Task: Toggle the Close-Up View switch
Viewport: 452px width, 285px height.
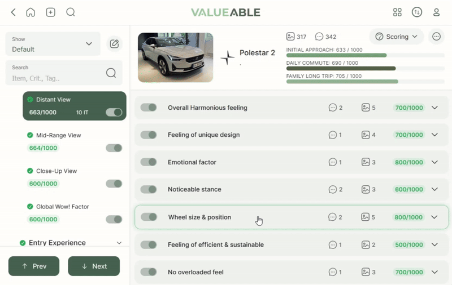Action: click(114, 184)
